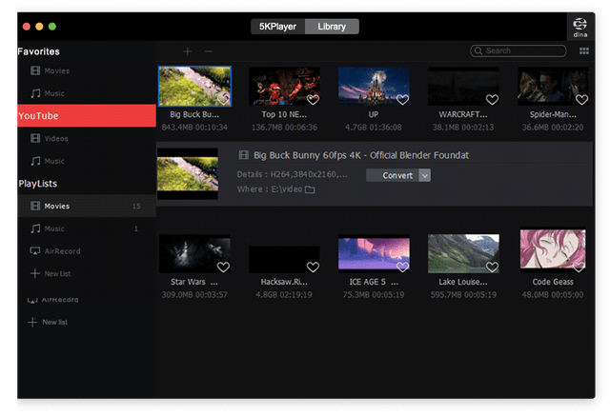Select Favorites Music in the sidebar
The height and width of the screenshot is (416, 610).
click(54, 93)
